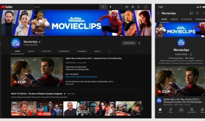Viewport: 205px width, 121px height.
Task: Open the YouTube apps grid icon
Action: coord(133,7)
